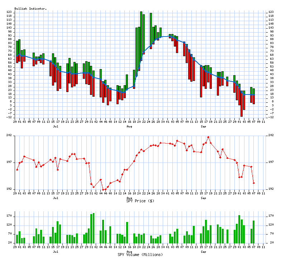Click the highest point on the SPY price line
The height and width of the screenshot is (261, 281).
[x=208, y=137]
